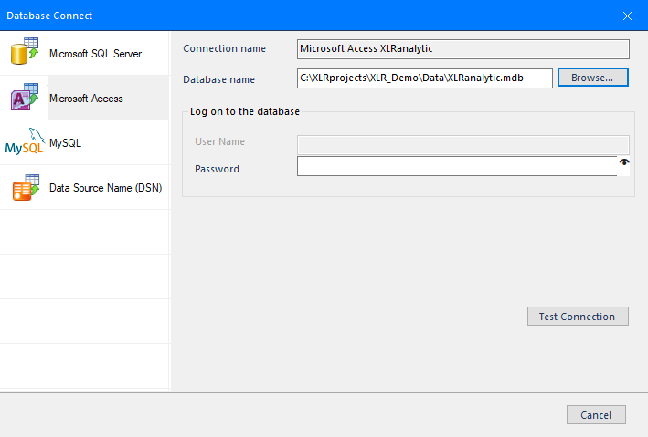Screen dimensions: 648x437
Task: Select Microsoft SQL Server connection type
Action: tap(85, 53)
